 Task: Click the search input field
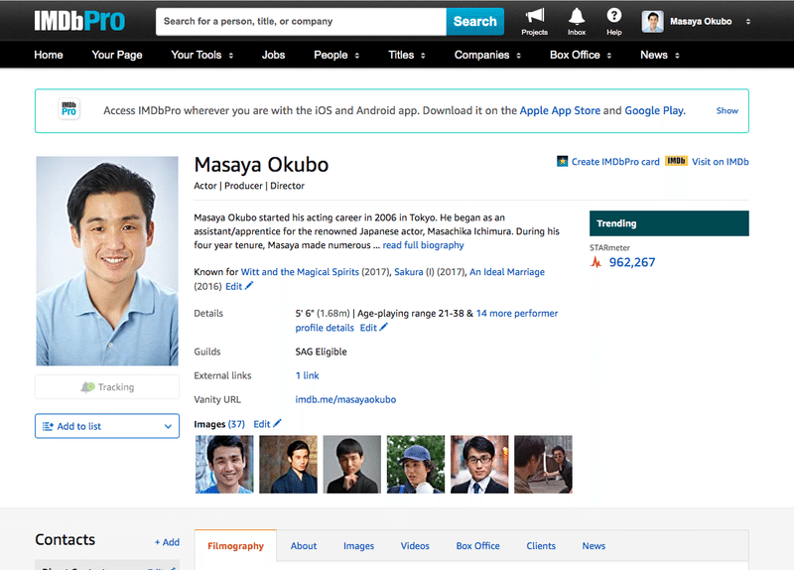(x=302, y=21)
